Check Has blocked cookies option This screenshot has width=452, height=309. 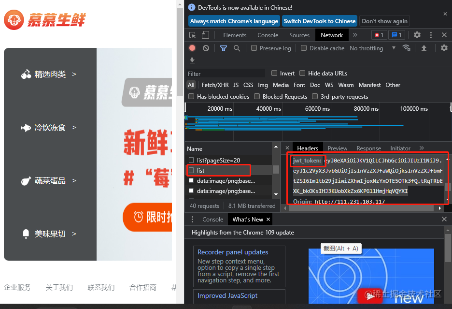point(191,96)
